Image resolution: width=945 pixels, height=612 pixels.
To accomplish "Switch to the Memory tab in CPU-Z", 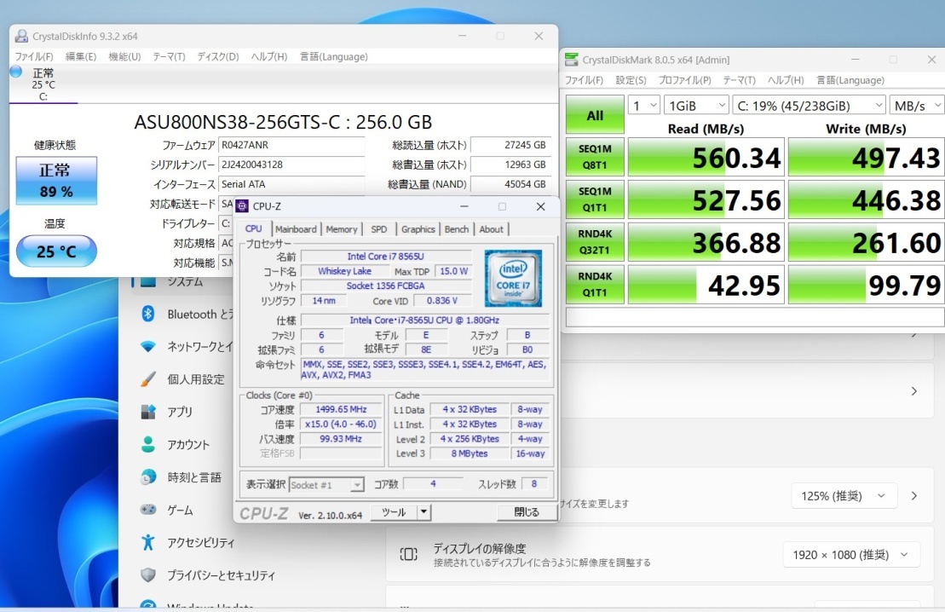I will [x=341, y=229].
